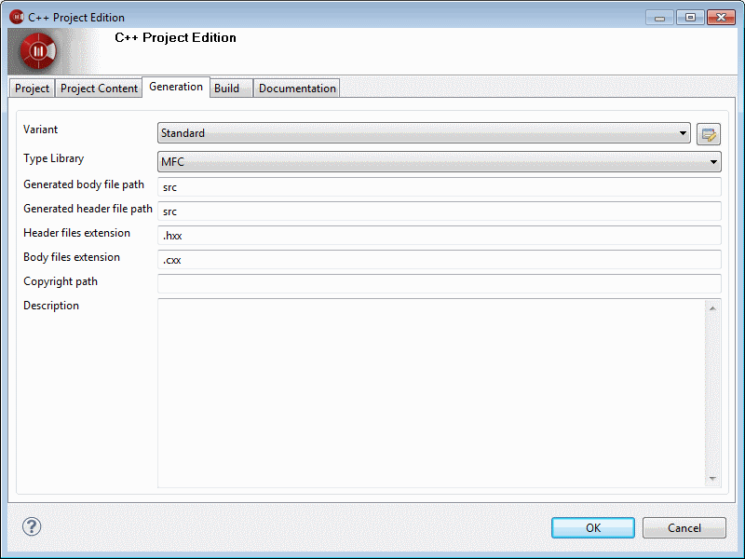
Task: Switch to the Project tab
Action: (x=32, y=89)
